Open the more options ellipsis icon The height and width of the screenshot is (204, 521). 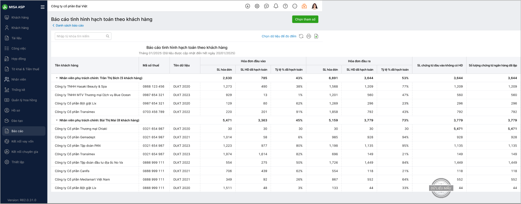[295, 6]
